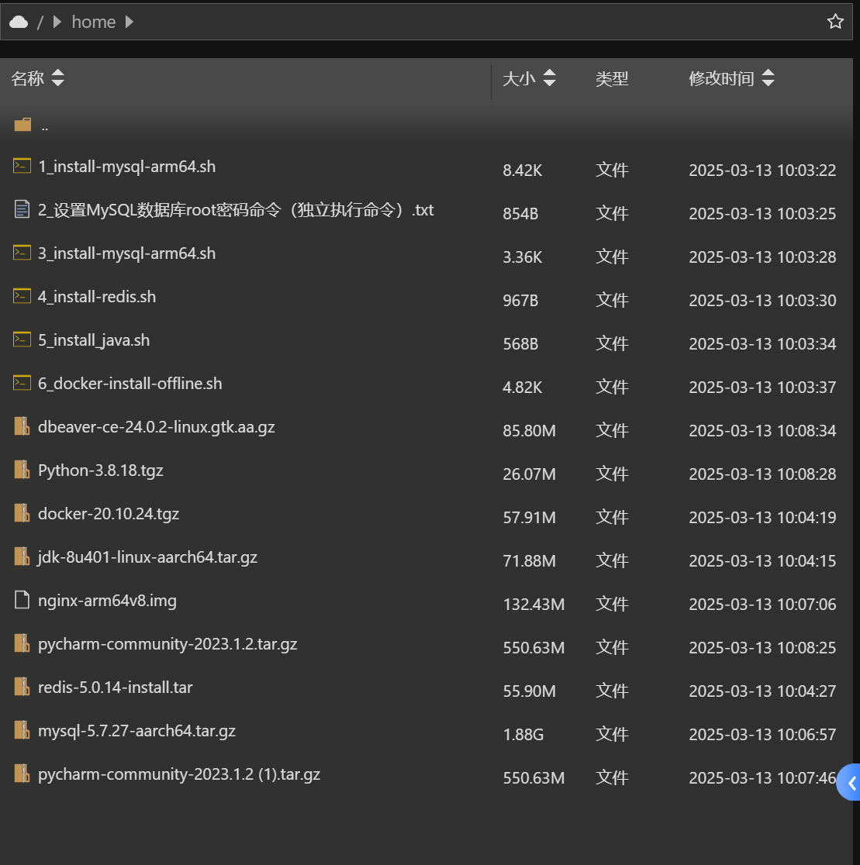Click file name redis-5.0.14-install.tar

tap(116, 688)
